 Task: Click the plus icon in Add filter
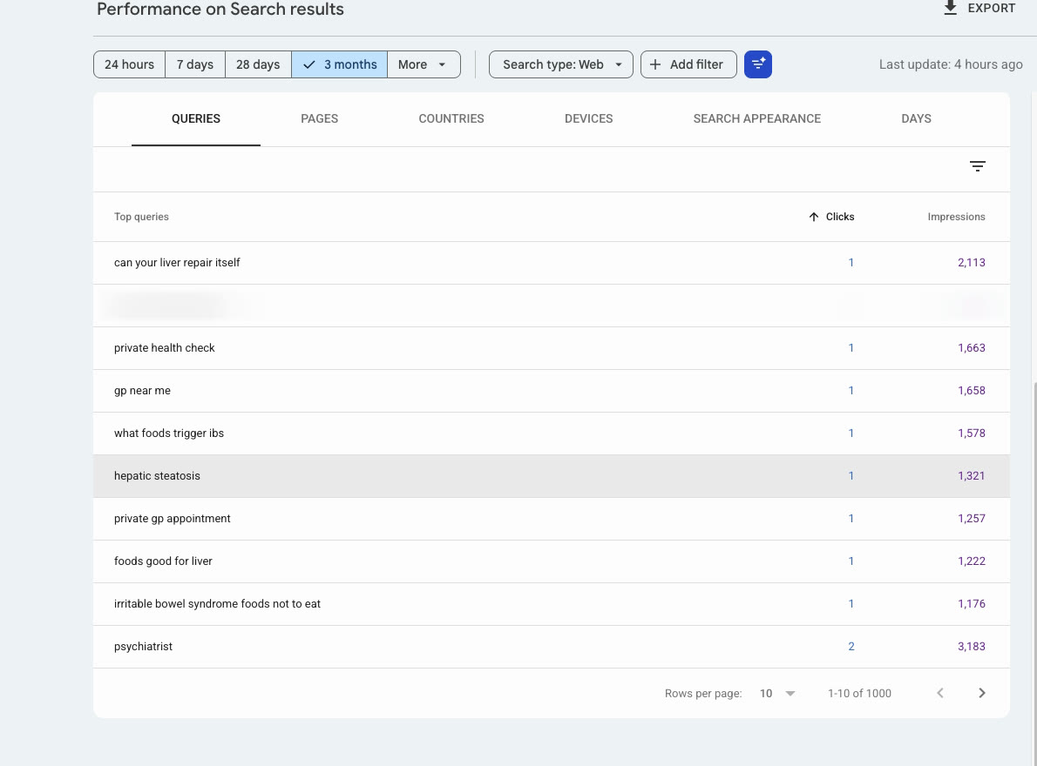654,64
